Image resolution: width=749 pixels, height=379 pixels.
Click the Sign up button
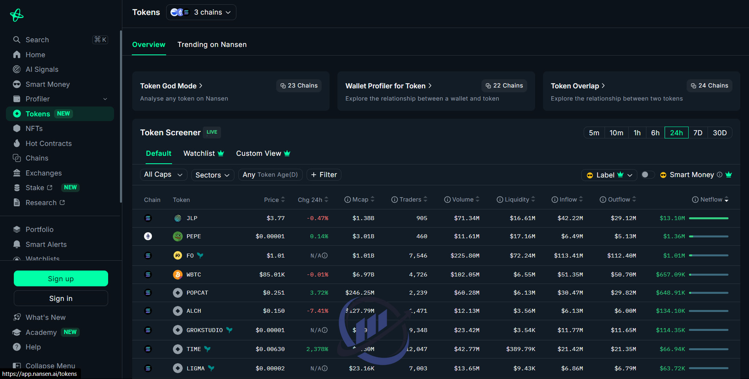click(61, 278)
